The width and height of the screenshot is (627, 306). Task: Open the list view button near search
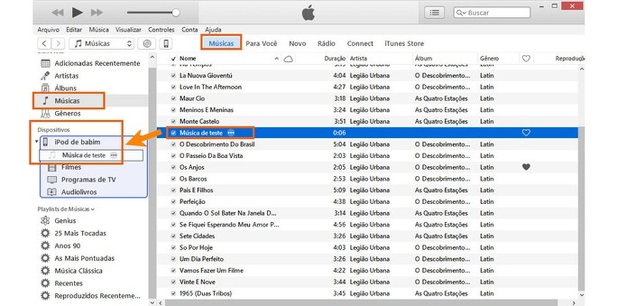(435, 13)
